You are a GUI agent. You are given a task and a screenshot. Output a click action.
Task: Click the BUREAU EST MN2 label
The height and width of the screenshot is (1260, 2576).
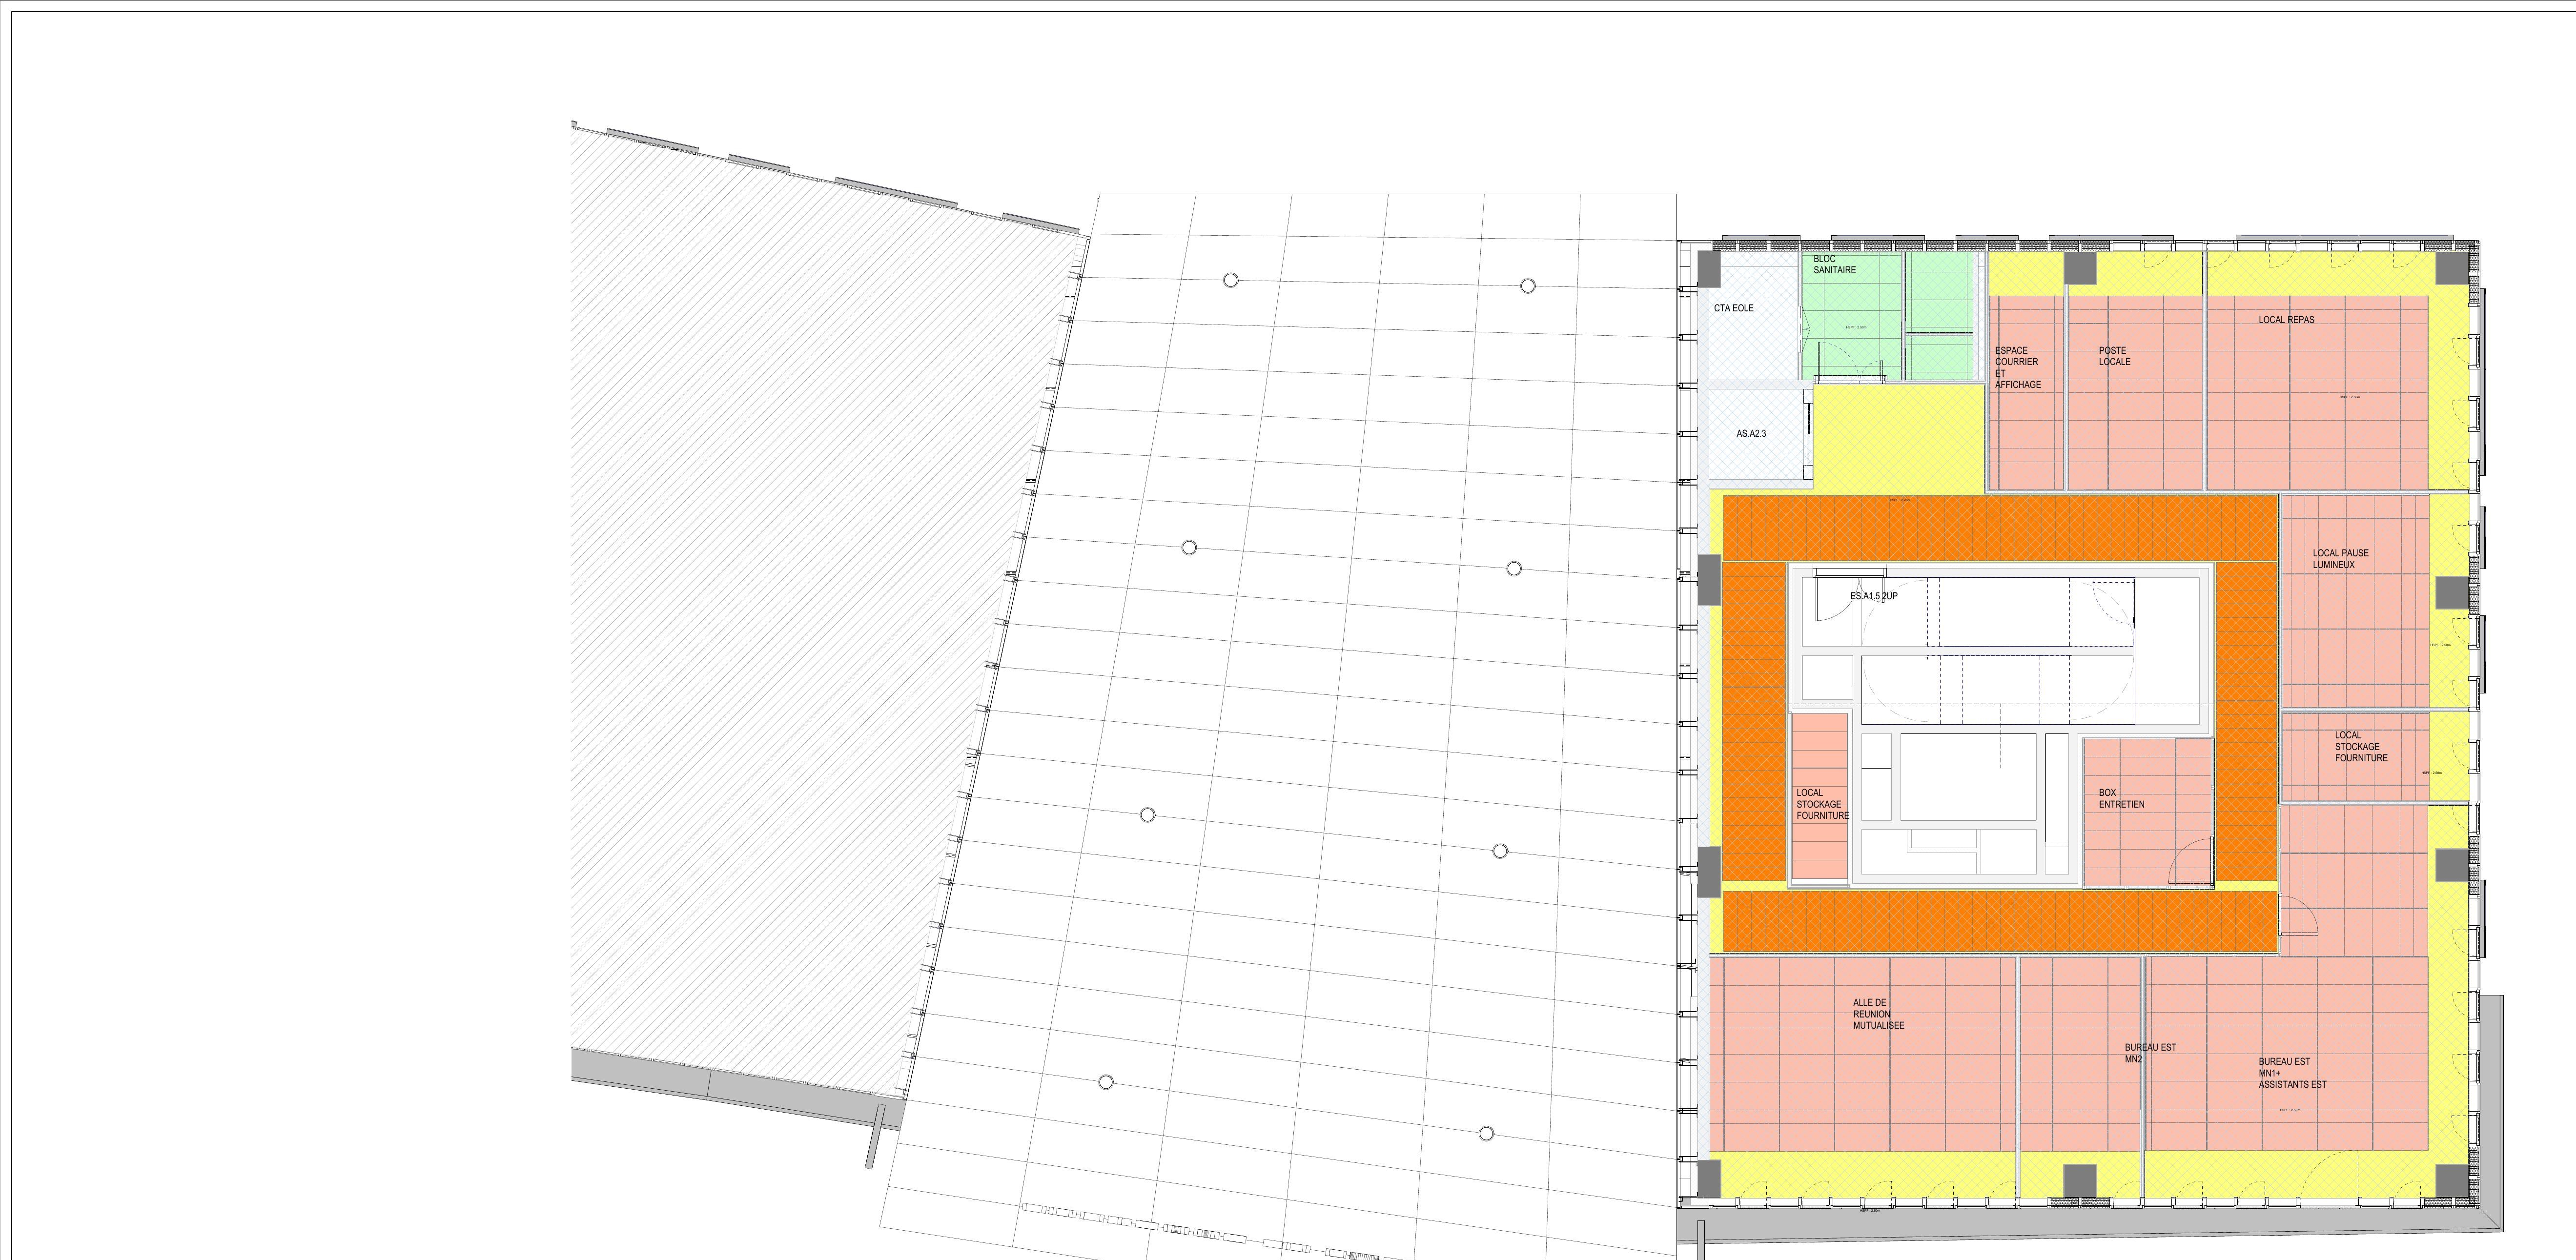2150,1053
